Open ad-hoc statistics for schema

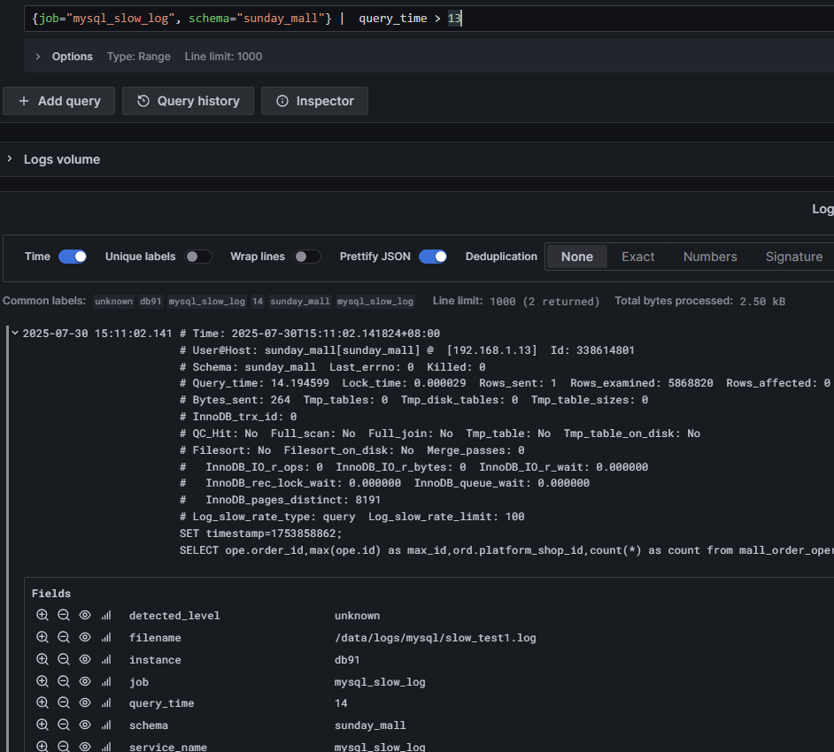[x=106, y=725]
